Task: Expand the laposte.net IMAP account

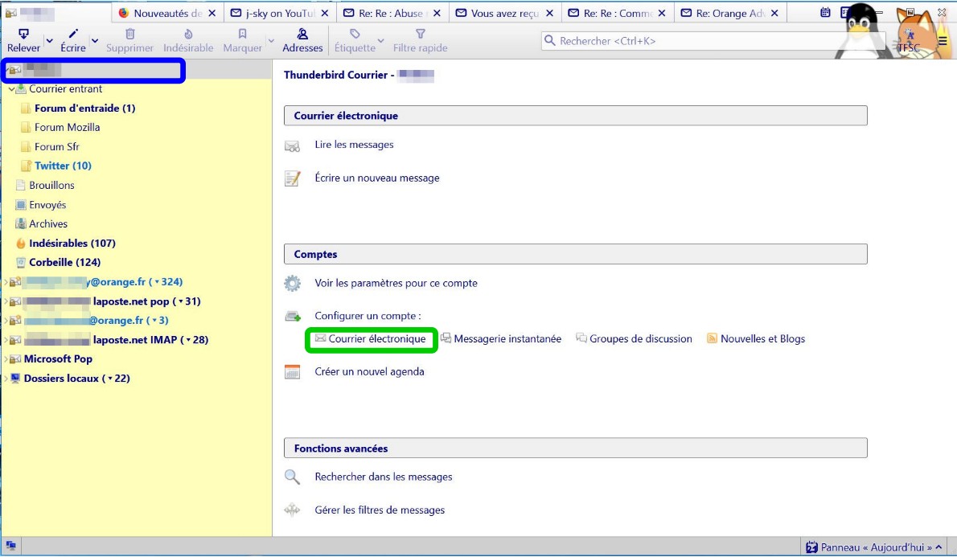Action: 6,340
